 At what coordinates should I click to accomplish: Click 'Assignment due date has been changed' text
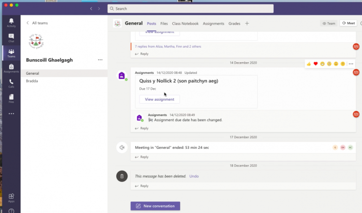[188, 120]
